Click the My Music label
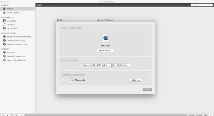Image resolution: width=214 pixels, height=116 pixels. [11, 25]
